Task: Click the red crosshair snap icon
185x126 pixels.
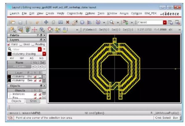Action: tap(35, 30)
